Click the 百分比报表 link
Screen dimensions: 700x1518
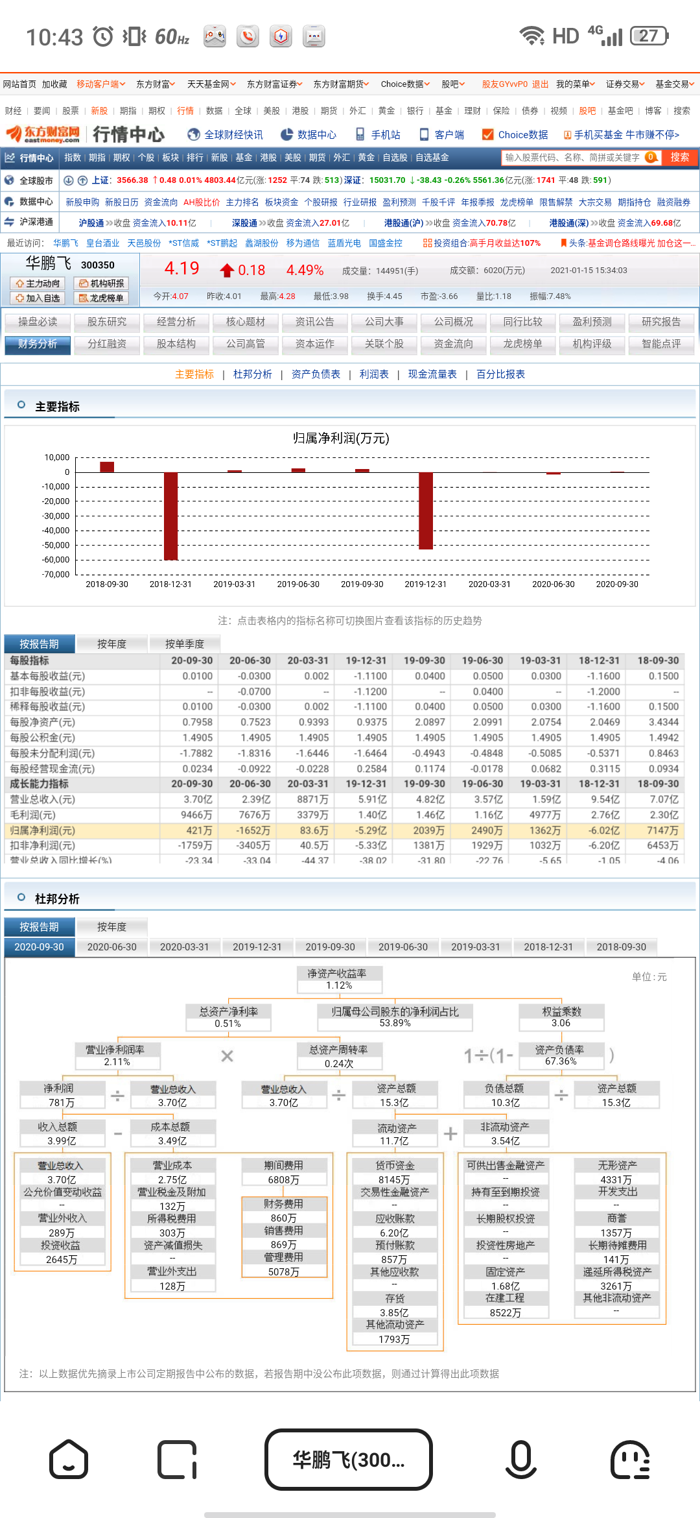pos(500,374)
